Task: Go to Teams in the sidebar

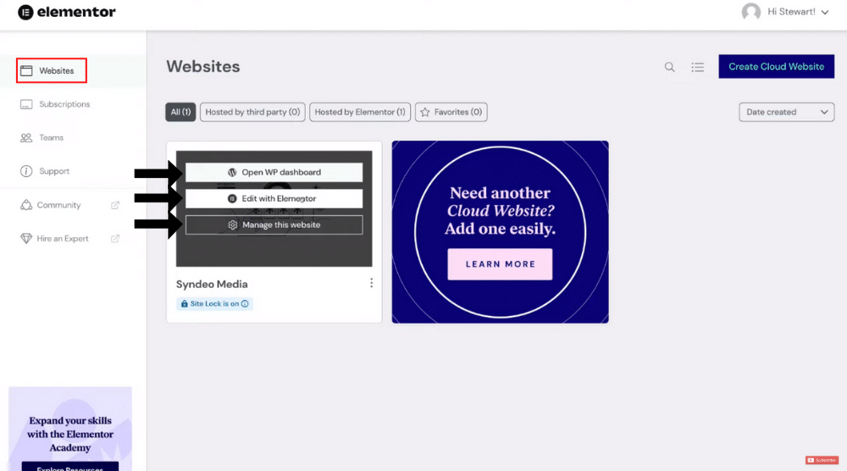Action: 52,138
